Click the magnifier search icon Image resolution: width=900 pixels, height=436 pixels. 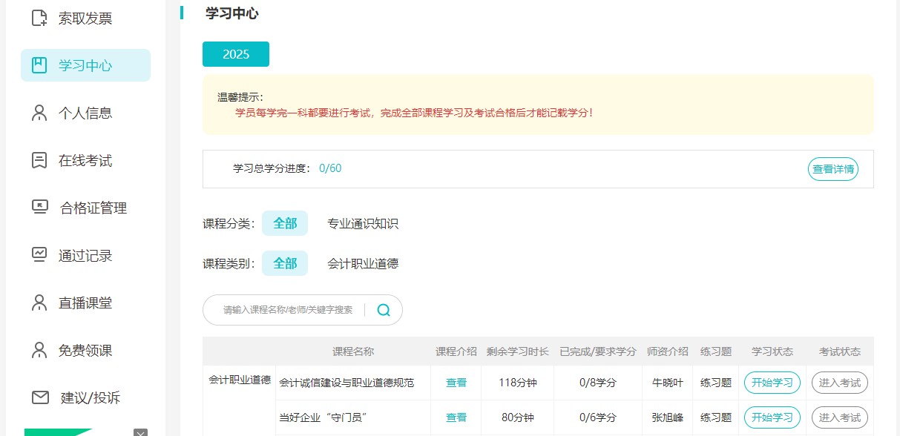[384, 310]
